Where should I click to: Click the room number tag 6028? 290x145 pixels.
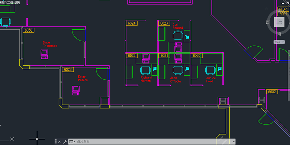coord(67,69)
